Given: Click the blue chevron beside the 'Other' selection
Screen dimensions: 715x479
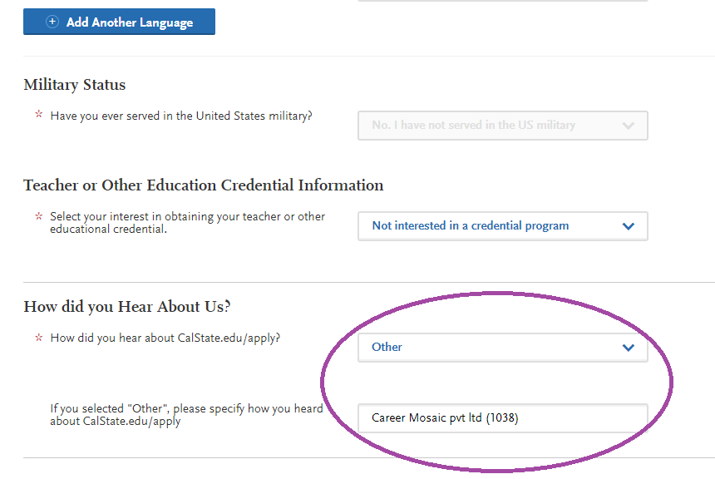Looking at the screenshot, I should (629, 348).
